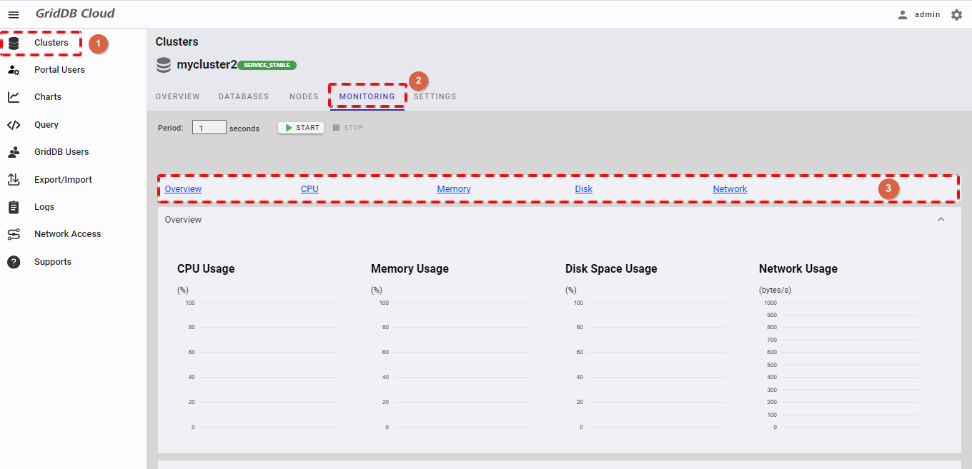Image resolution: width=972 pixels, height=469 pixels.
Task: Select Network Access menu item
Action: pos(67,234)
